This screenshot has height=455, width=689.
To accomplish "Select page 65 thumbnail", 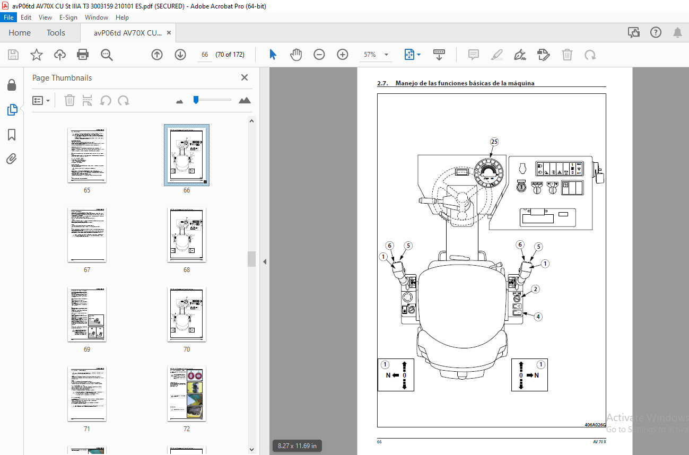I will 87,155.
